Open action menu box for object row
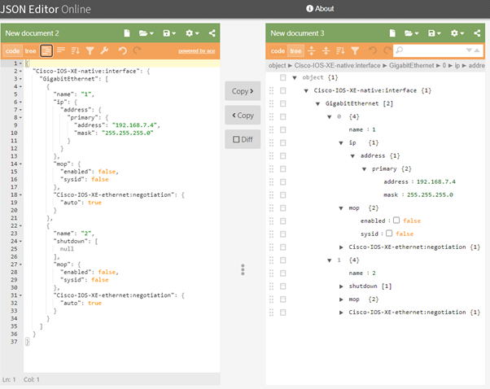The image size is (490, 389). 282,77
